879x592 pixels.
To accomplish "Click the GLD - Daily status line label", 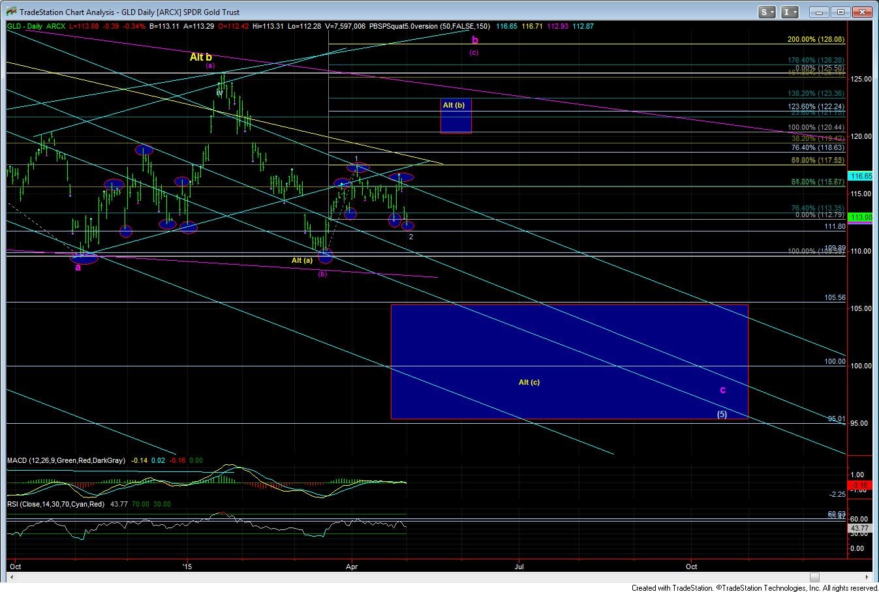I will click(x=25, y=26).
